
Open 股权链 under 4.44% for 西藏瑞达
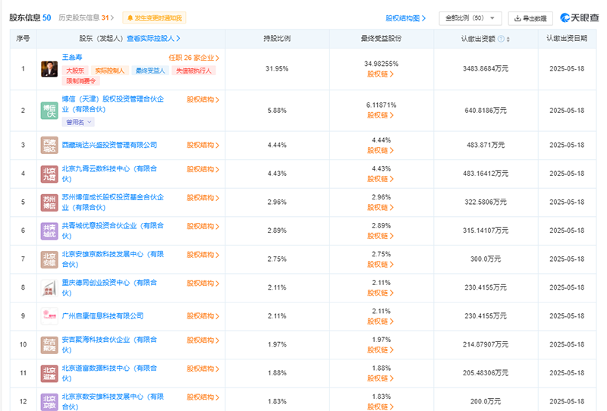pyautogui.click(x=381, y=151)
